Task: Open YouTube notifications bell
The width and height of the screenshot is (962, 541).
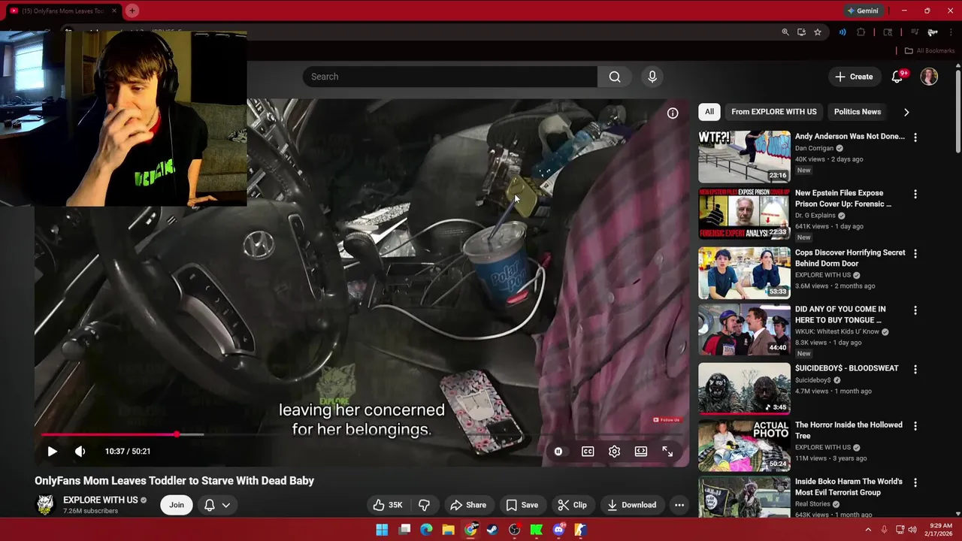Action: point(897,77)
